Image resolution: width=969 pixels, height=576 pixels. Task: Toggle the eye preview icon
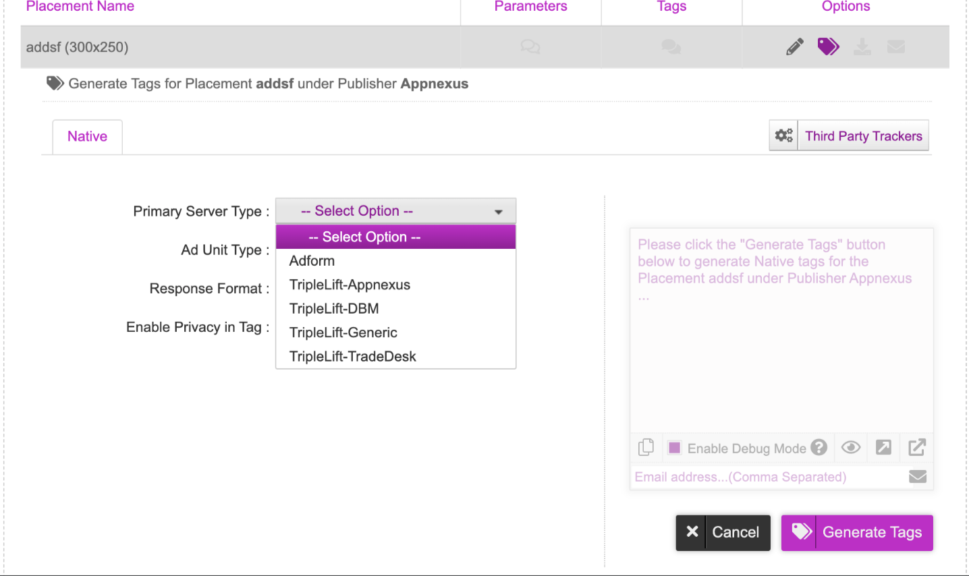(851, 447)
